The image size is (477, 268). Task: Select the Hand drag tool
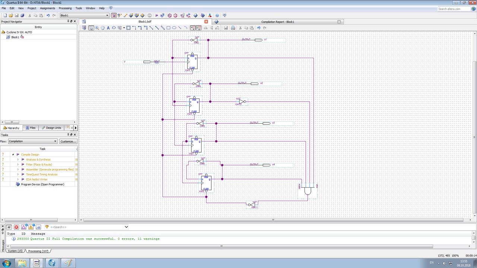point(102,28)
